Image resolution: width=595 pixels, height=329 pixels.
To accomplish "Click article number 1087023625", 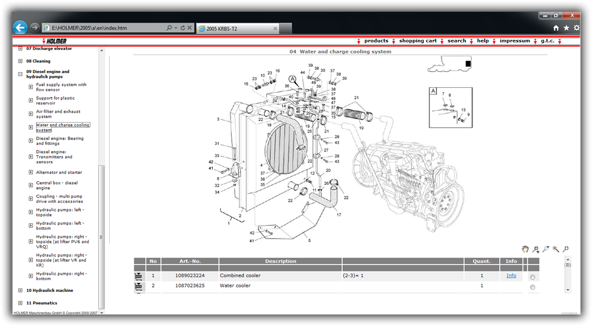I will 190,285.
